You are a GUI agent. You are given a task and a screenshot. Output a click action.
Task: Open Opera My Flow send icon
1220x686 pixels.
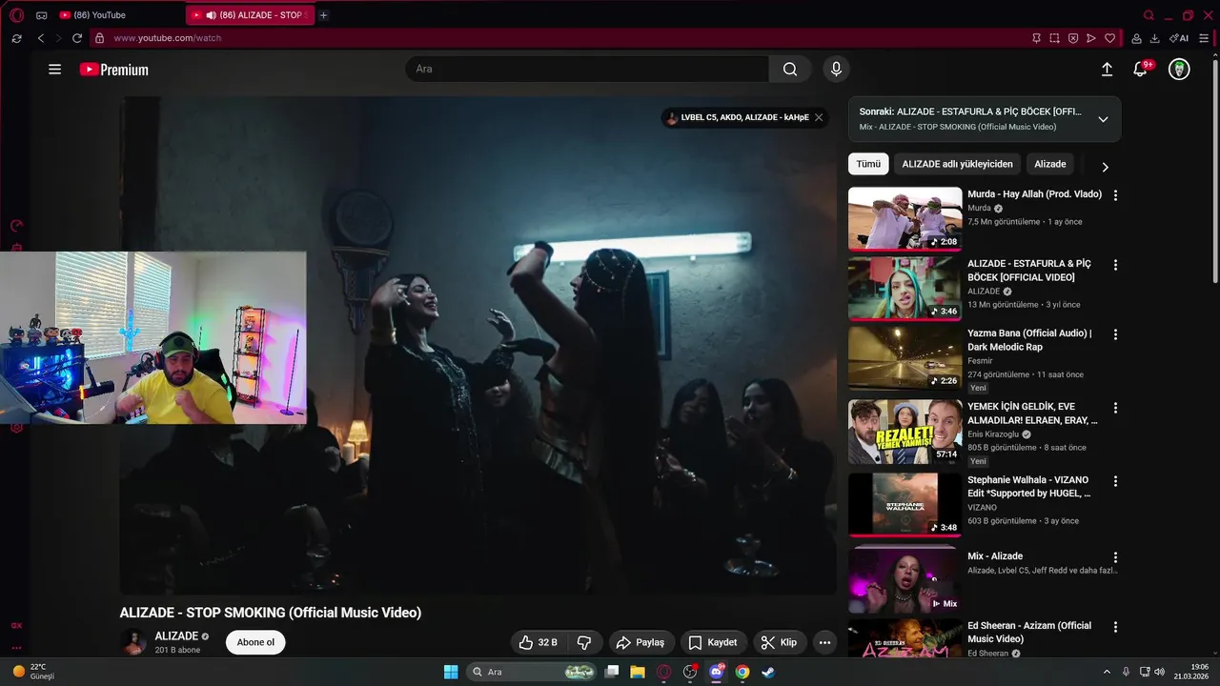(x=1091, y=38)
